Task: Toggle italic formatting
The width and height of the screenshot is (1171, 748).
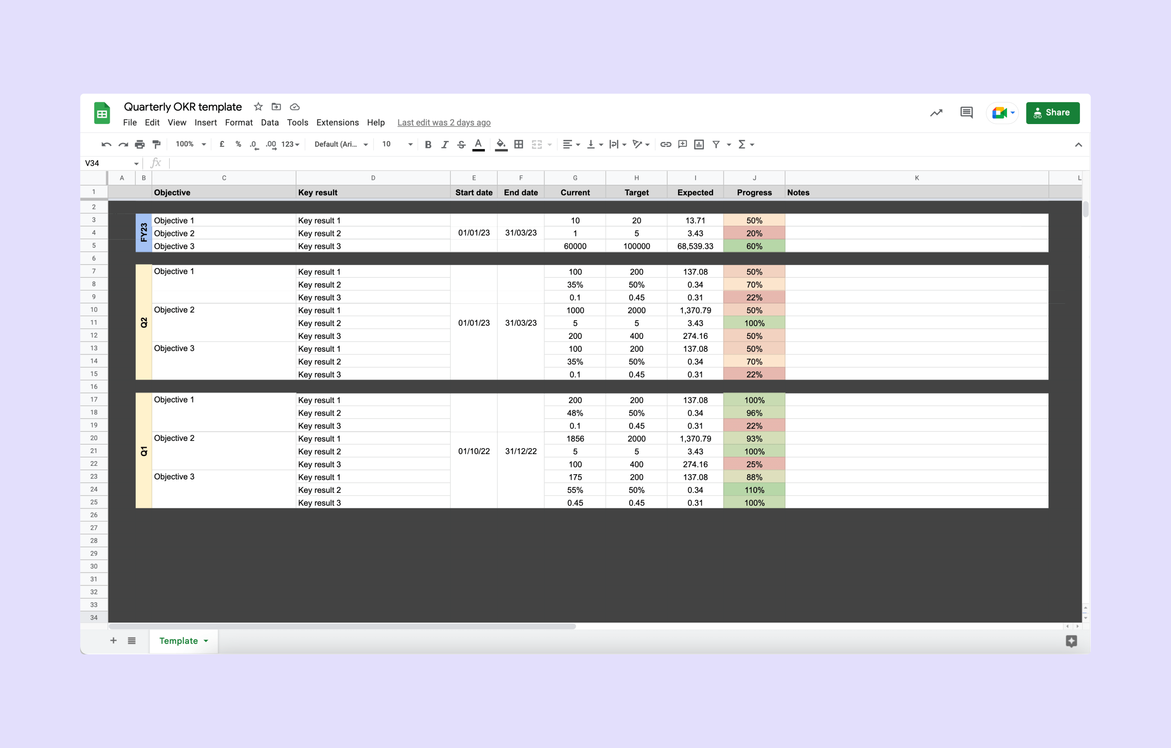Action: tap(445, 145)
